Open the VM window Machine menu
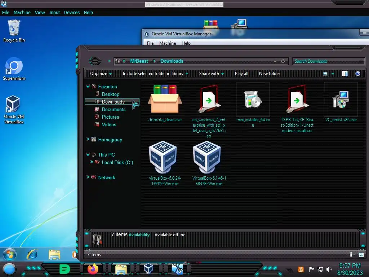 click(x=22, y=13)
